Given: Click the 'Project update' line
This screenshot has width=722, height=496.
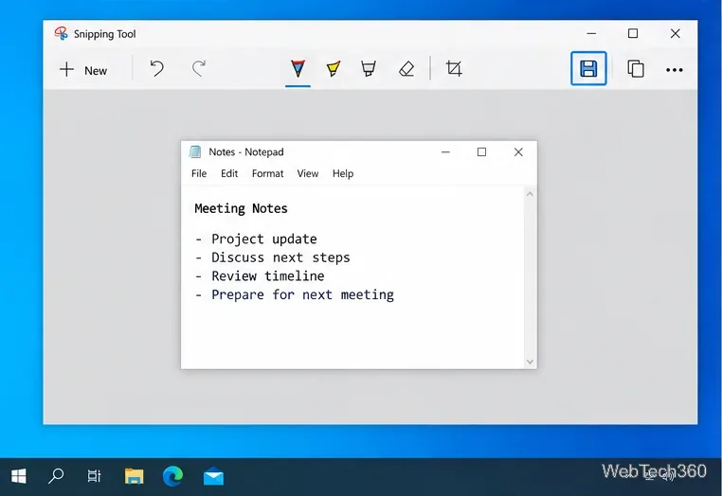Looking at the screenshot, I should tap(263, 239).
